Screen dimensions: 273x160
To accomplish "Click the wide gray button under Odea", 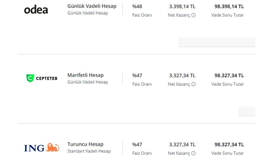I will point(217,42).
